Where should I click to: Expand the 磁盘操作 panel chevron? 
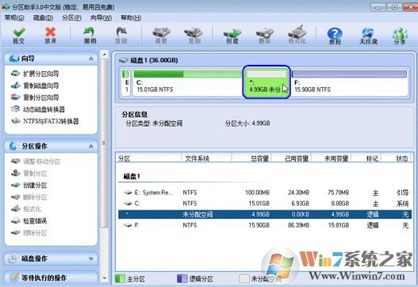click(x=91, y=259)
